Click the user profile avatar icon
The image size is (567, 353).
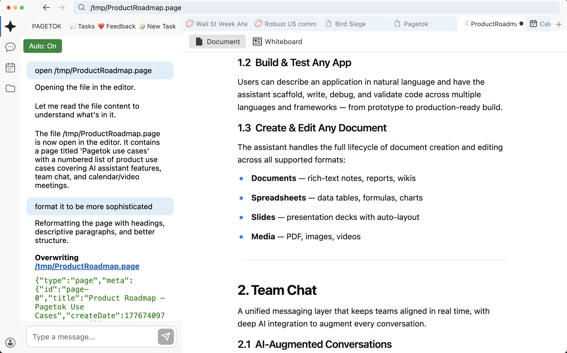(10, 342)
